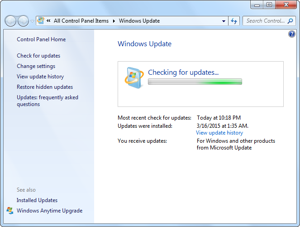
Task: Click the Control Panel address bar icon
Action: coord(41,20)
